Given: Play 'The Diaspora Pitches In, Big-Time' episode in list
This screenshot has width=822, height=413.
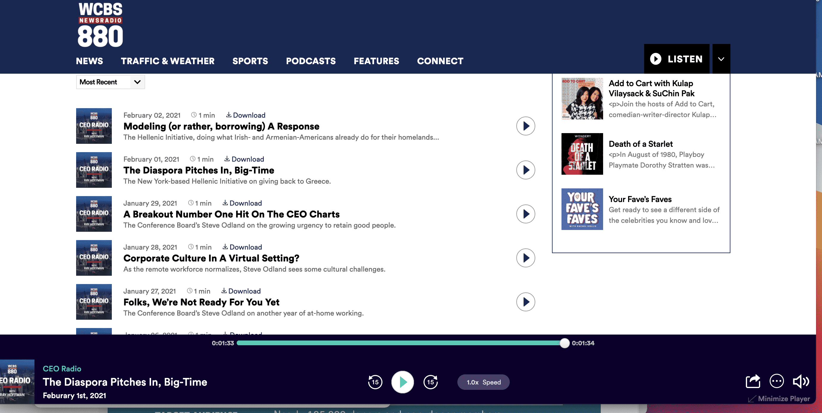Looking at the screenshot, I should tap(525, 170).
